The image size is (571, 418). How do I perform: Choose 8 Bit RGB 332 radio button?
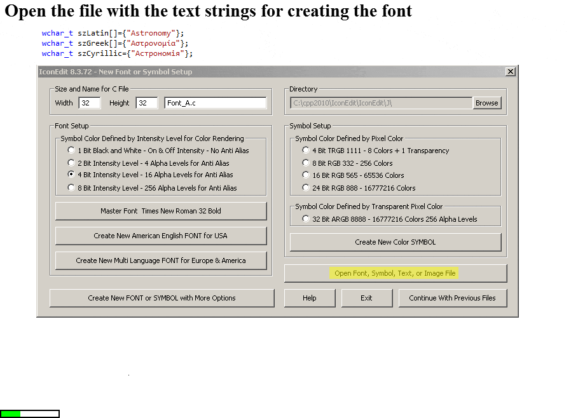[305, 163]
